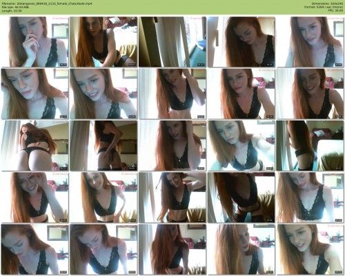Select the last thumbnail in the third row

(310, 146)
